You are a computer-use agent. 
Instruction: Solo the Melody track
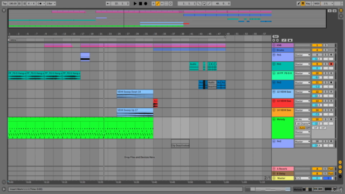[326, 119]
